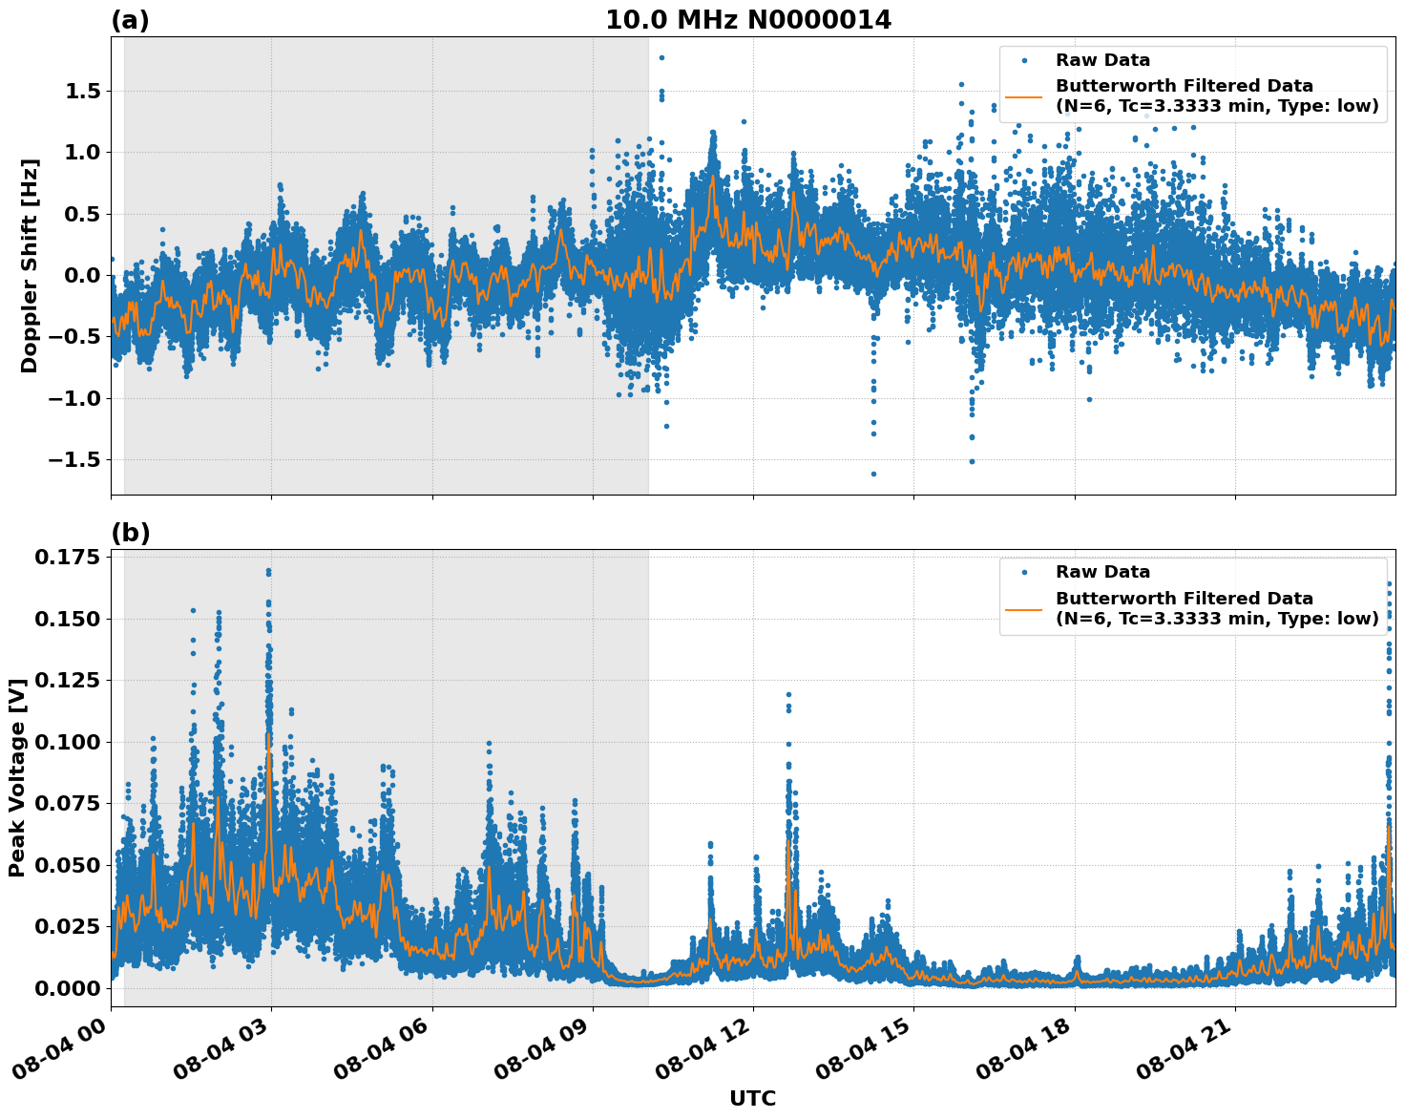1405x1119 pixels.
Task: Click the panel label (b)
Action: point(131,531)
